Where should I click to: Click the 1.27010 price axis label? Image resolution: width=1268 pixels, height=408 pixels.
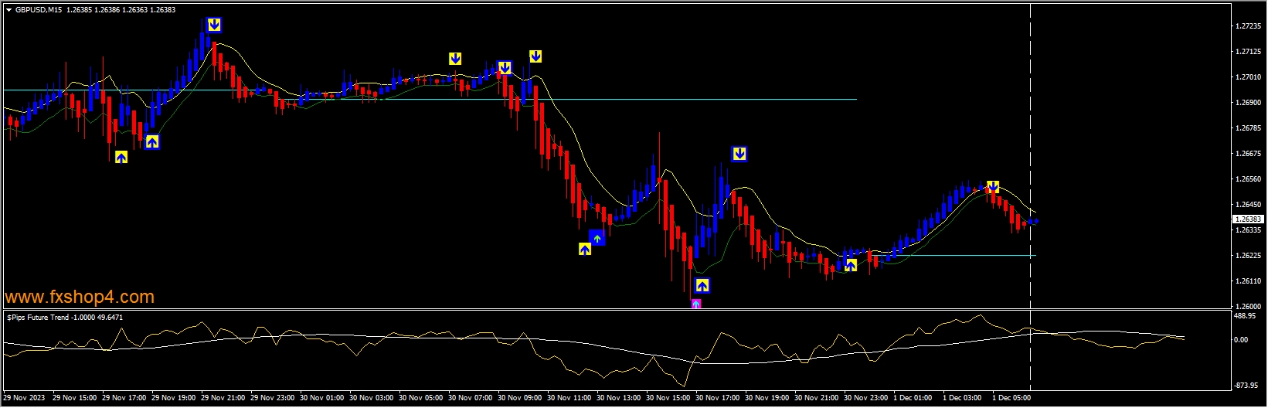[1248, 77]
